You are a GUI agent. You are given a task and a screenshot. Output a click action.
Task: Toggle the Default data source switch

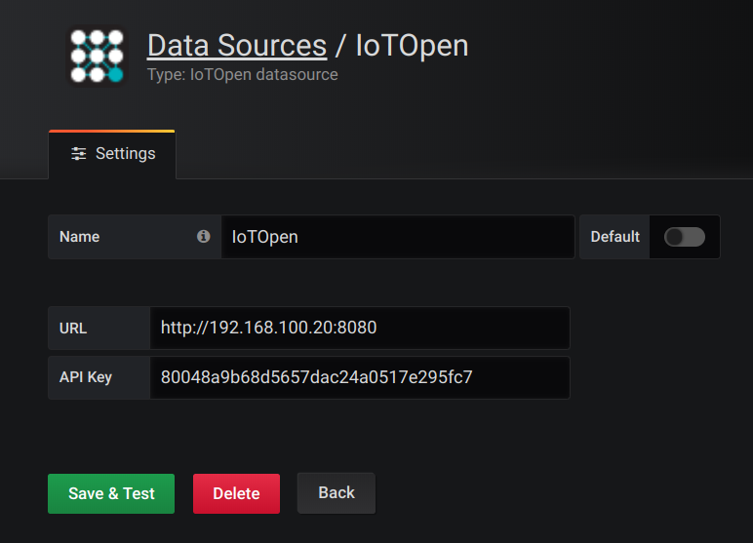click(685, 237)
